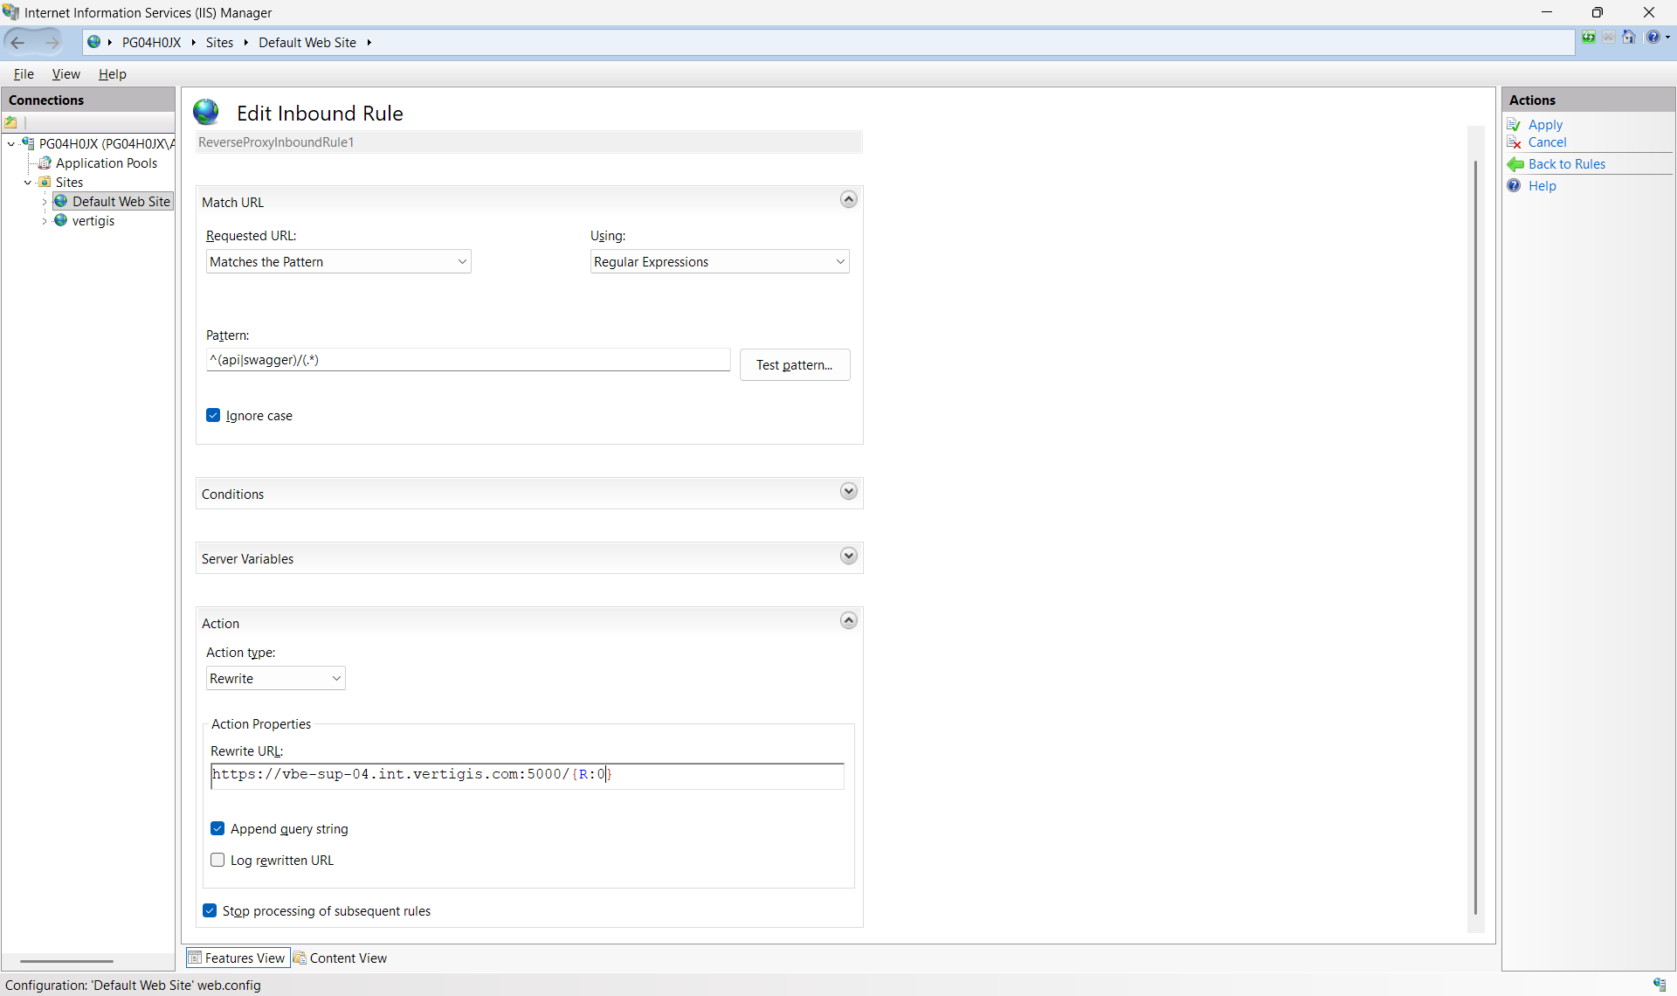
Task: Uncheck Append query string
Action: (x=217, y=829)
